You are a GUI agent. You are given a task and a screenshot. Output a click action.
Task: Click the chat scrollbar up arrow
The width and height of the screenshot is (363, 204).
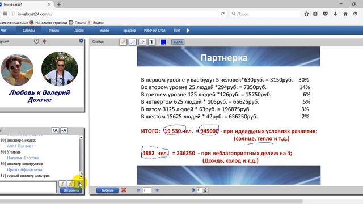coord(81,137)
